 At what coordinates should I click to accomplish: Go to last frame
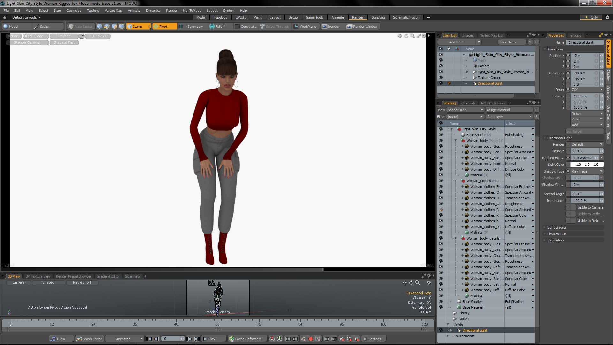click(197, 339)
